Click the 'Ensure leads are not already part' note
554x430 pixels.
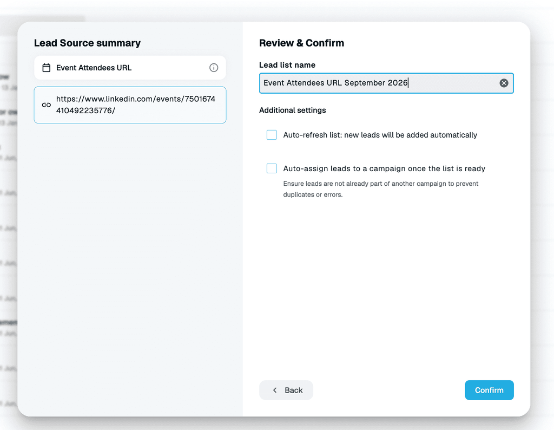381,189
